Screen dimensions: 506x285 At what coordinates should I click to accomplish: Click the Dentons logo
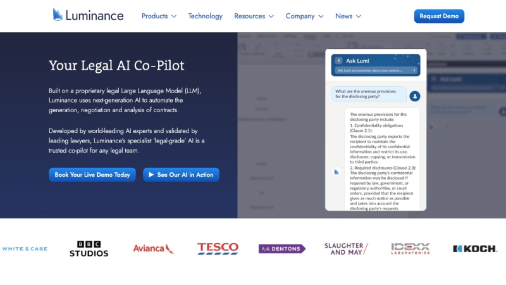point(281,249)
